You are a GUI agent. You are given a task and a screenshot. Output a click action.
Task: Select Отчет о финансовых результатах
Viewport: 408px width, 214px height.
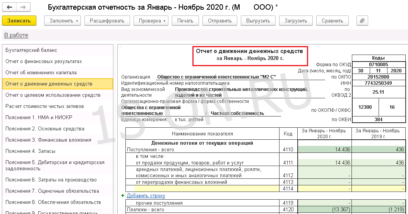coord(58,62)
